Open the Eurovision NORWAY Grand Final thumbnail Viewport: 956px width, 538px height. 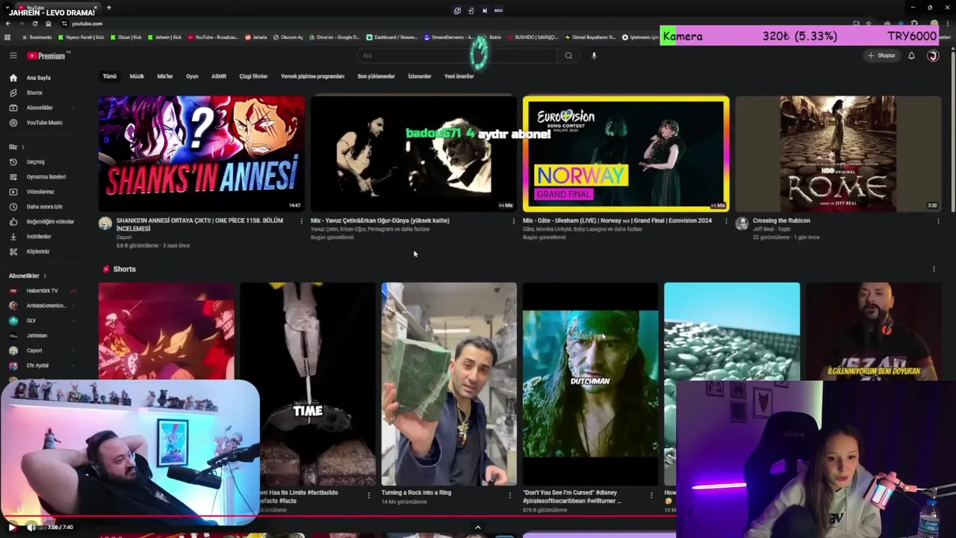pos(626,153)
